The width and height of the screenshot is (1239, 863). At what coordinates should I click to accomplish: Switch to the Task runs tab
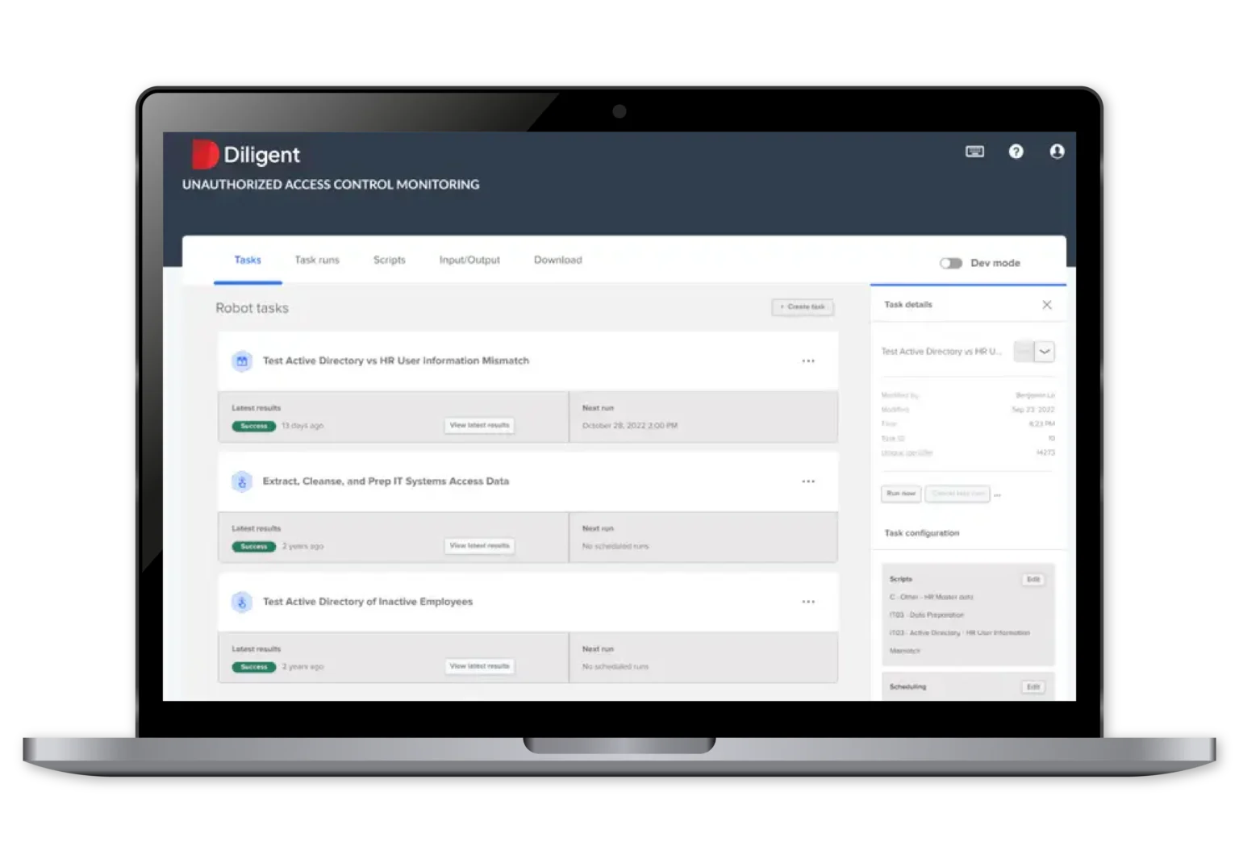[316, 260]
